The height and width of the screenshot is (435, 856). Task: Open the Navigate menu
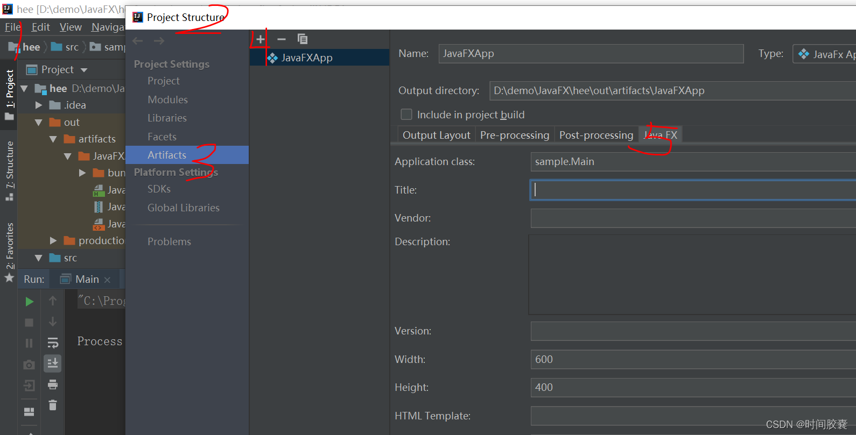pyautogui.click(x=108, y=27)
